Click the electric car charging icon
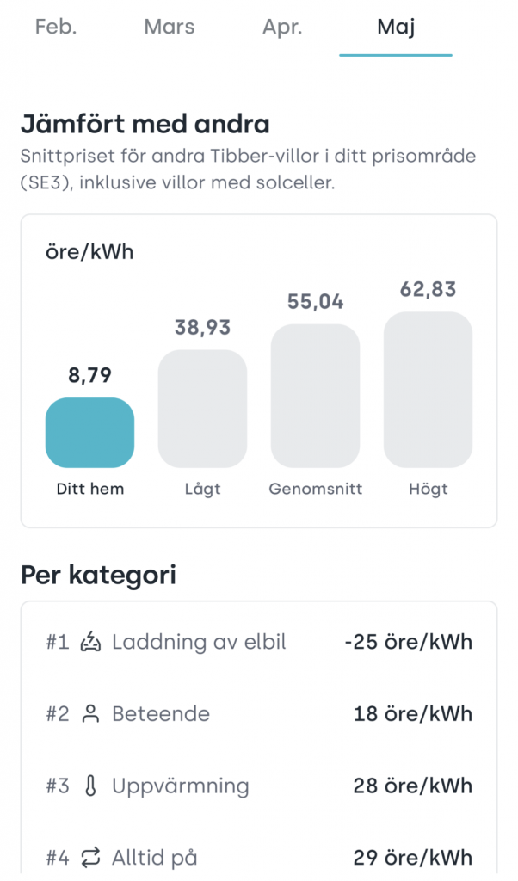Viewport: 518px width, 881px height. (x=90, y=642)
